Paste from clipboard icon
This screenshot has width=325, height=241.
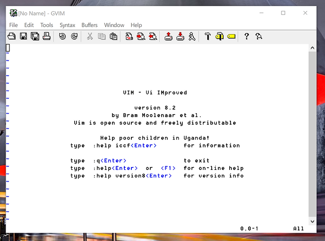pyautogui.click(x=113, y=36)
